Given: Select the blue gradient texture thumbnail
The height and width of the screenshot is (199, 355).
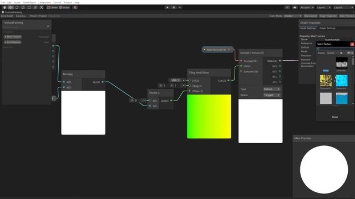Looking at the screenshot, I should coord(342,98).
